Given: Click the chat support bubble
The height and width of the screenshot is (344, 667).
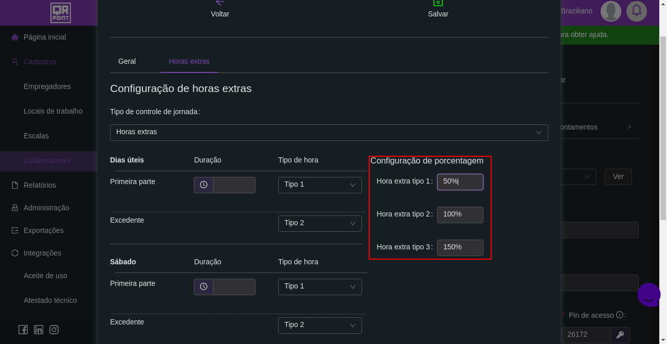Looking at the screenshot, I should tap(648, 295).
